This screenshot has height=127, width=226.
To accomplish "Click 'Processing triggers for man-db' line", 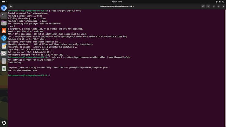I will [38, 55].
